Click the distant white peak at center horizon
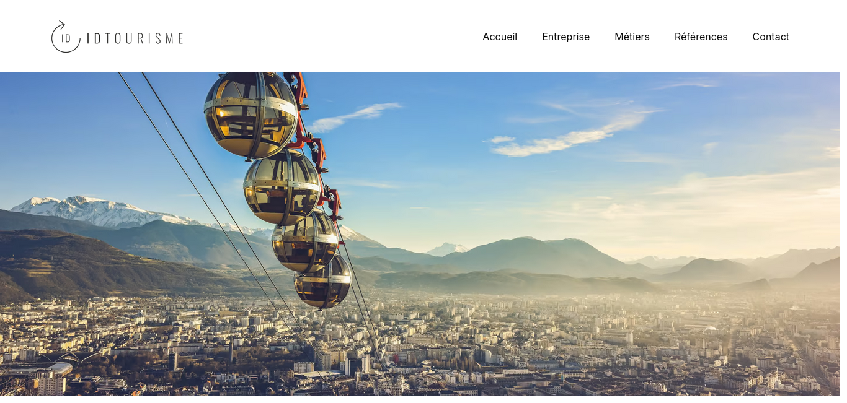The height and width of the screenshot is (403, 847). coord(446,249)
